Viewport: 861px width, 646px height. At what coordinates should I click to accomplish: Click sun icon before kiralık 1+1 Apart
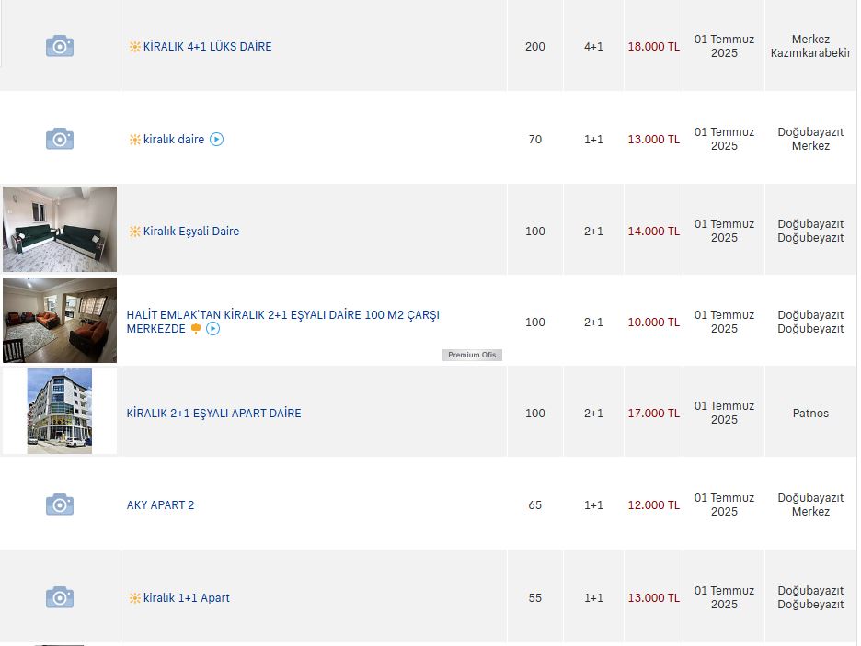coord(134,597)
